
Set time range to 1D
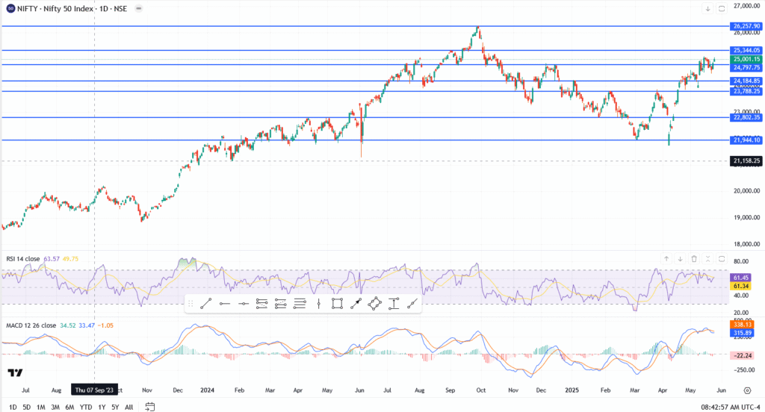tap(13, 407)
